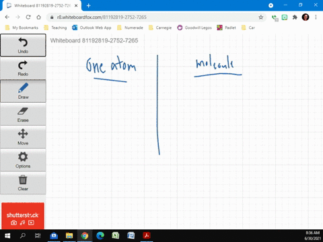
Task: Open the Outlook Web App bookmark
Action: point(92,28)
